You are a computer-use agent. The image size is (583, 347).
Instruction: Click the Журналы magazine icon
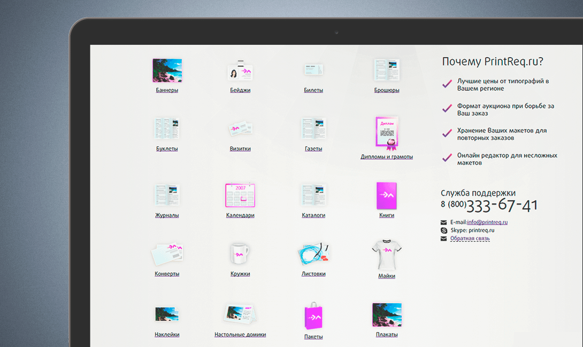pos(167,195)
